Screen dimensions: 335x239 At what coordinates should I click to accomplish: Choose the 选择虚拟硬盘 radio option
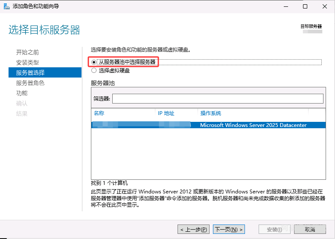click(x=94, y=71)
